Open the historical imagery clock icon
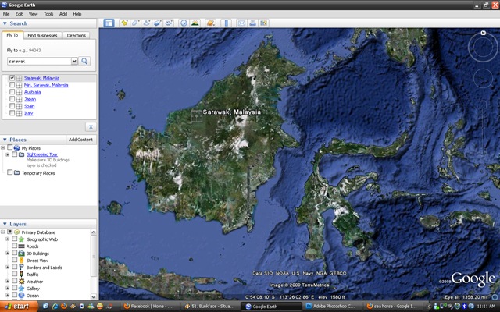 [184, 23]
